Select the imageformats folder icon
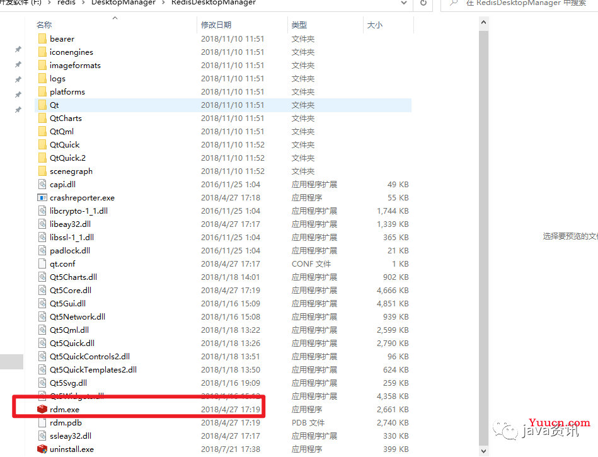 42,65
